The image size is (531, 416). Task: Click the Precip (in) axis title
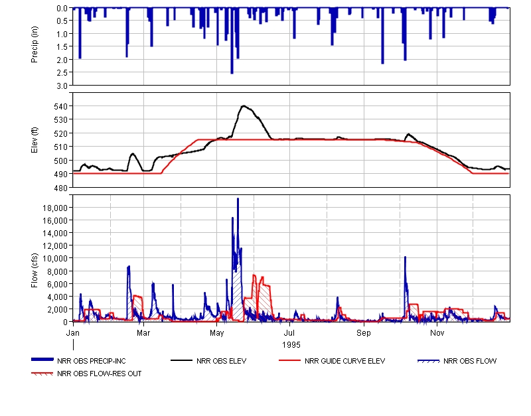[35, 44]
